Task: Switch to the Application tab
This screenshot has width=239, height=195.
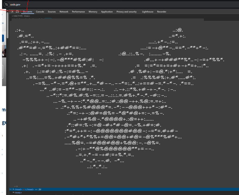Action: click(107, 12)
